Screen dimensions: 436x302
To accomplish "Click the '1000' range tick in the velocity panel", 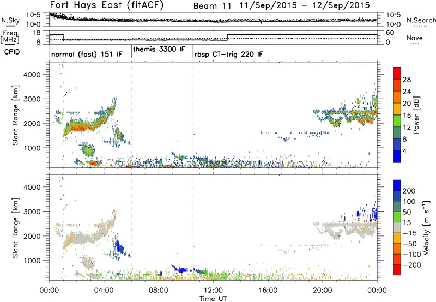I will 32,261.
